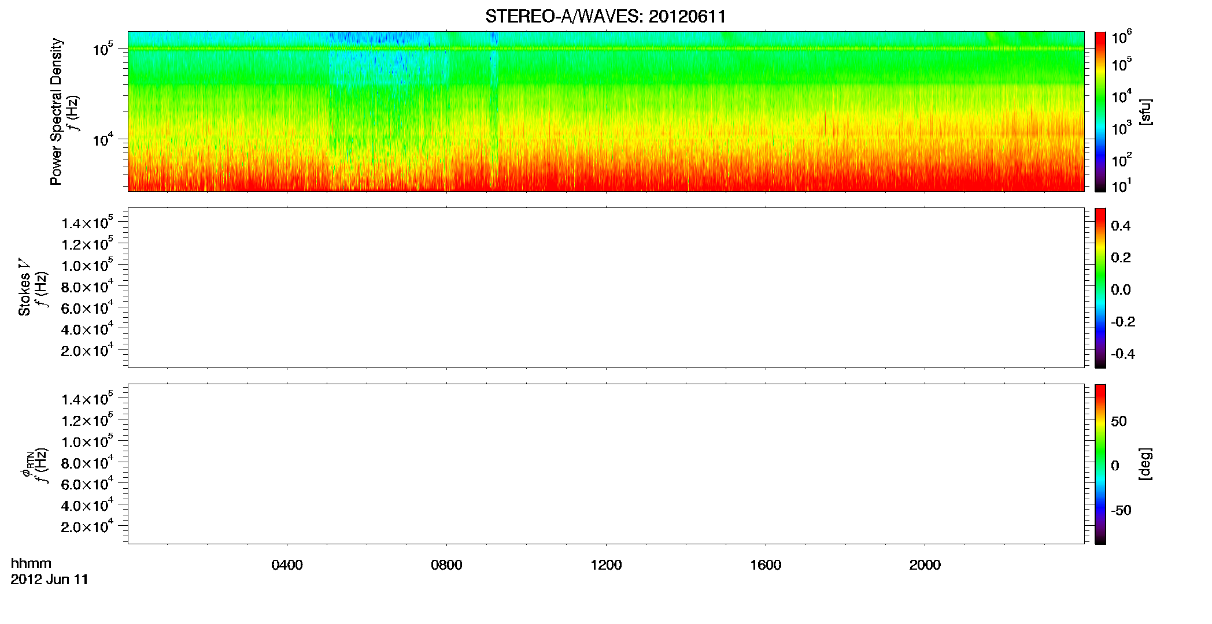Select the "1200" time tick label
This screenshot has height=624, width=1212.
pos(606,565)
